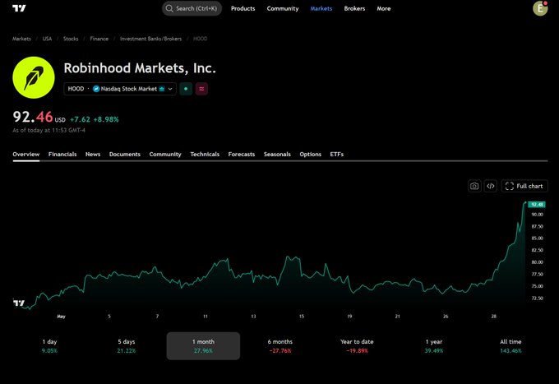Go to the Markets breadcrumb link
Viewport: 559px width, 384px height.
(x=21, y=39)
